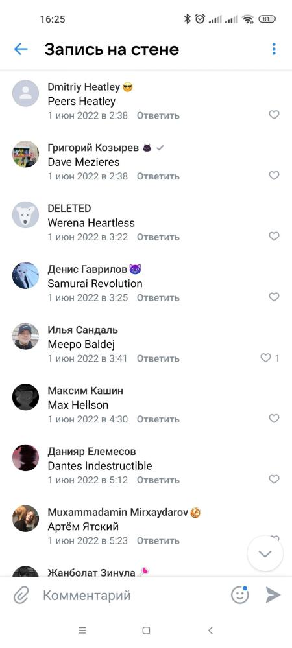This screenshot has width=292, height=648.
Task: Open Android recent apps menu button
Action: [x=82, y=631]
